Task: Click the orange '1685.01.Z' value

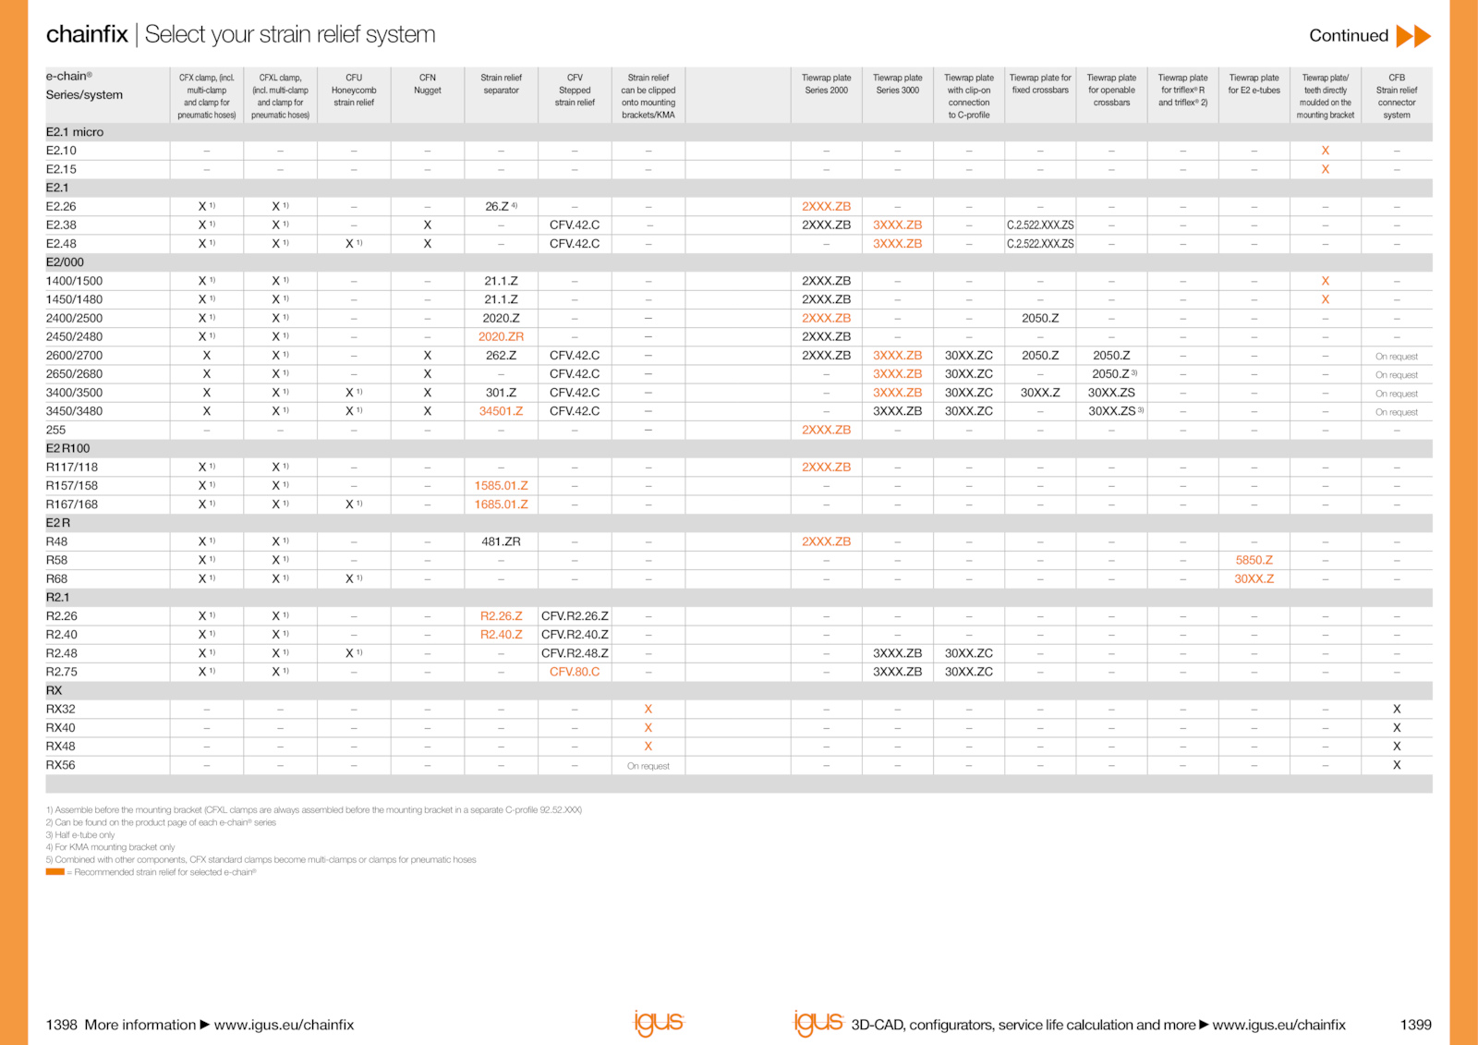Action: point(501,504)
